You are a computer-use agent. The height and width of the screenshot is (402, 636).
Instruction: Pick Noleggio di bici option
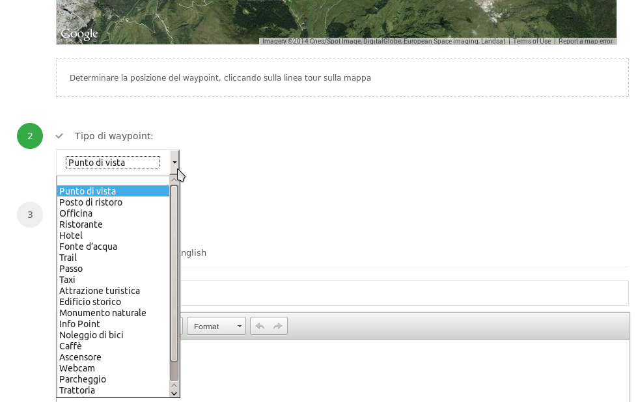pos(91,335)
